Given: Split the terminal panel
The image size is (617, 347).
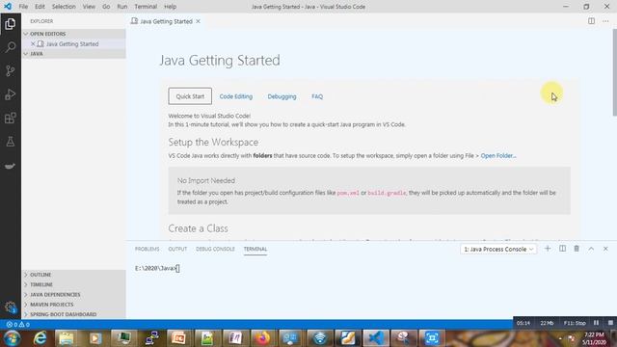Looking at the screenshot, I should (x=562, y=249).
